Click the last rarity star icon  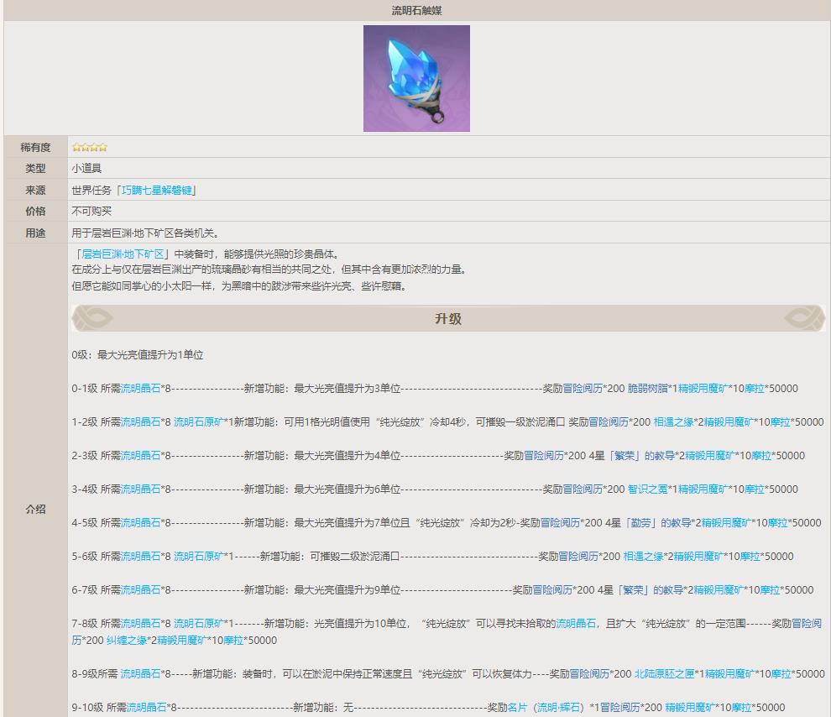[102, 147]
